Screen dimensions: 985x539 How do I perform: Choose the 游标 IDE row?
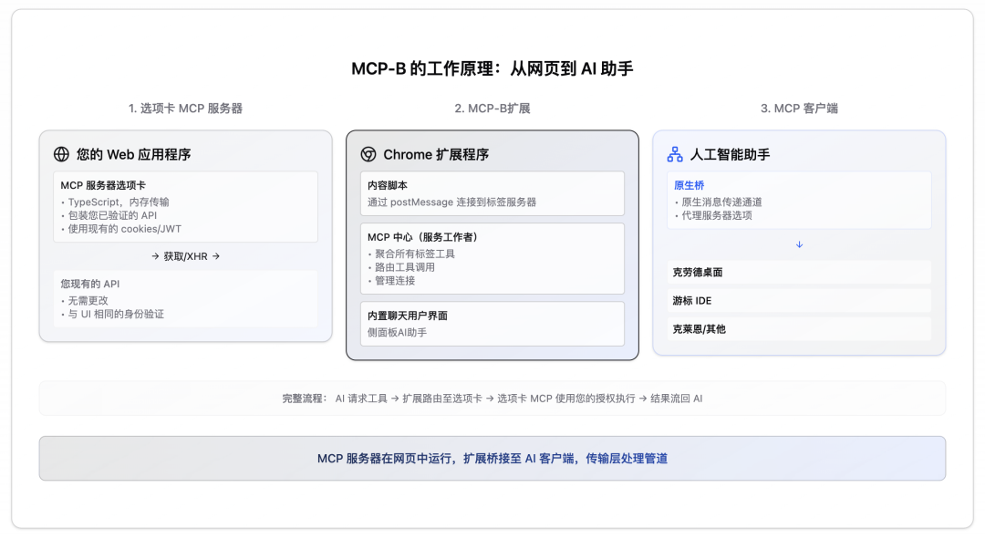[x=799, y=300]
